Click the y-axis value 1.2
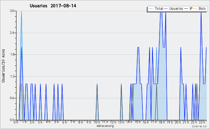 tap(12, 76)
